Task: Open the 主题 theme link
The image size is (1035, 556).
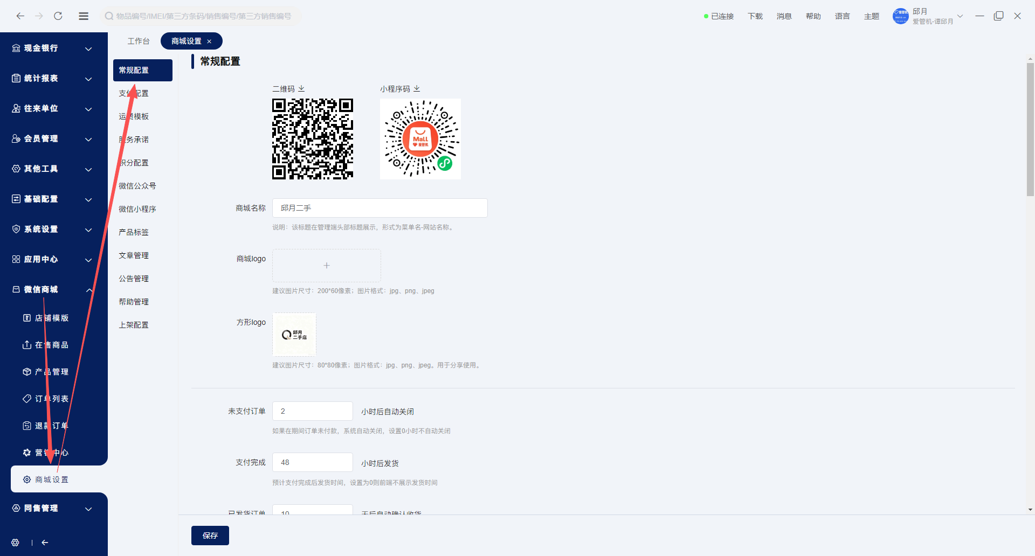Action: pyautogui.click(x=872, y=16)
